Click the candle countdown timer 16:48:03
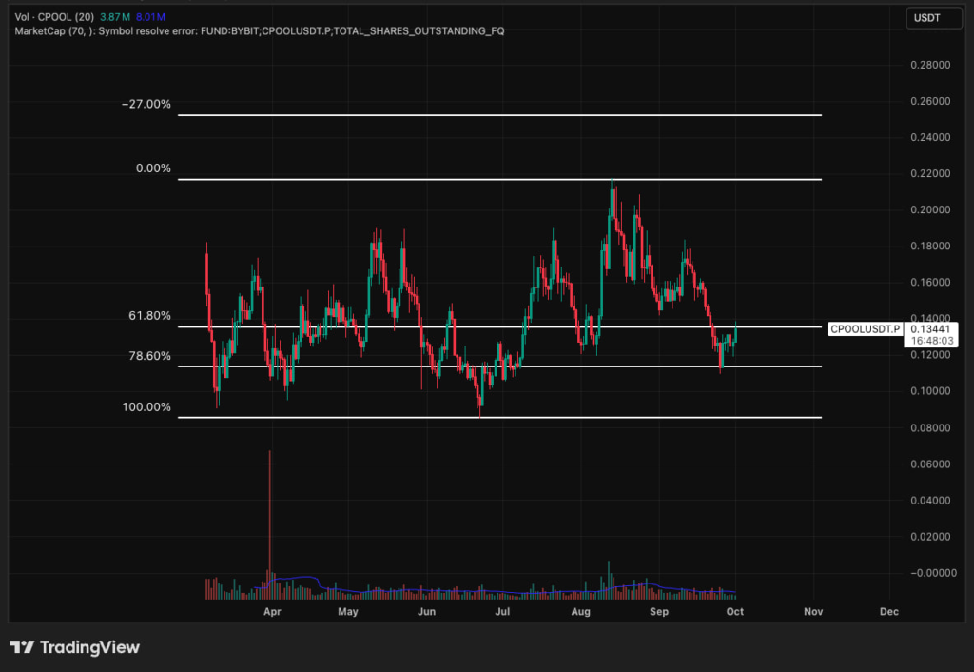Image resolution: width=974 pixels, height=672 pixels. click(x=933, y=340)
